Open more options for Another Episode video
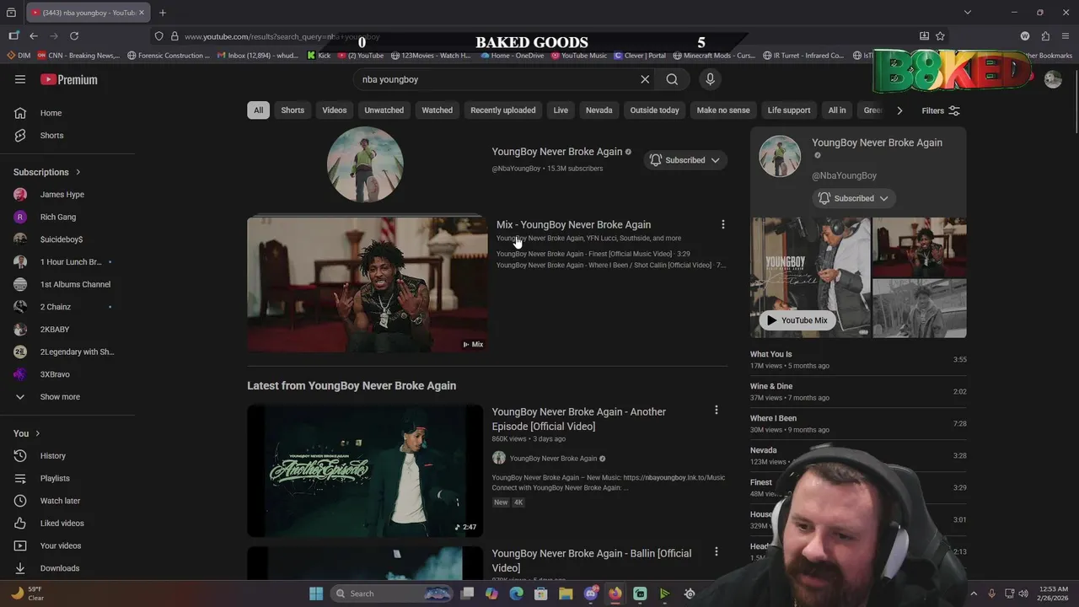 [717, 411]
